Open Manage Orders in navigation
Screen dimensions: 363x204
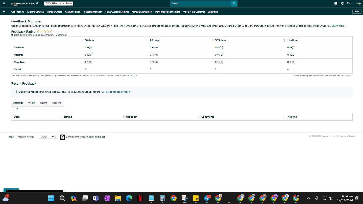click(54, 12)
